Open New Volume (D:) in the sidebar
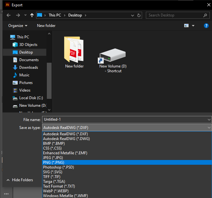The width and height of the screenshot is (212, 198). (30, 105)
